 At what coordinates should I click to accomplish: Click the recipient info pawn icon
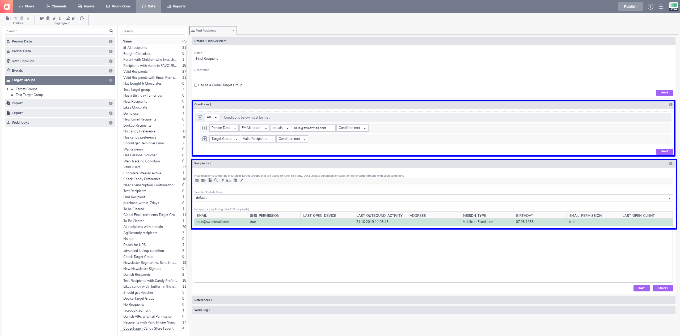coord(222,180)
